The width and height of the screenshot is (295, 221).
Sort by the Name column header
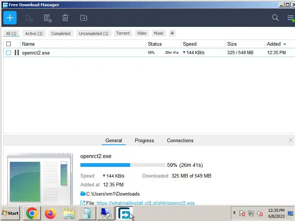[x=83, y=44]
